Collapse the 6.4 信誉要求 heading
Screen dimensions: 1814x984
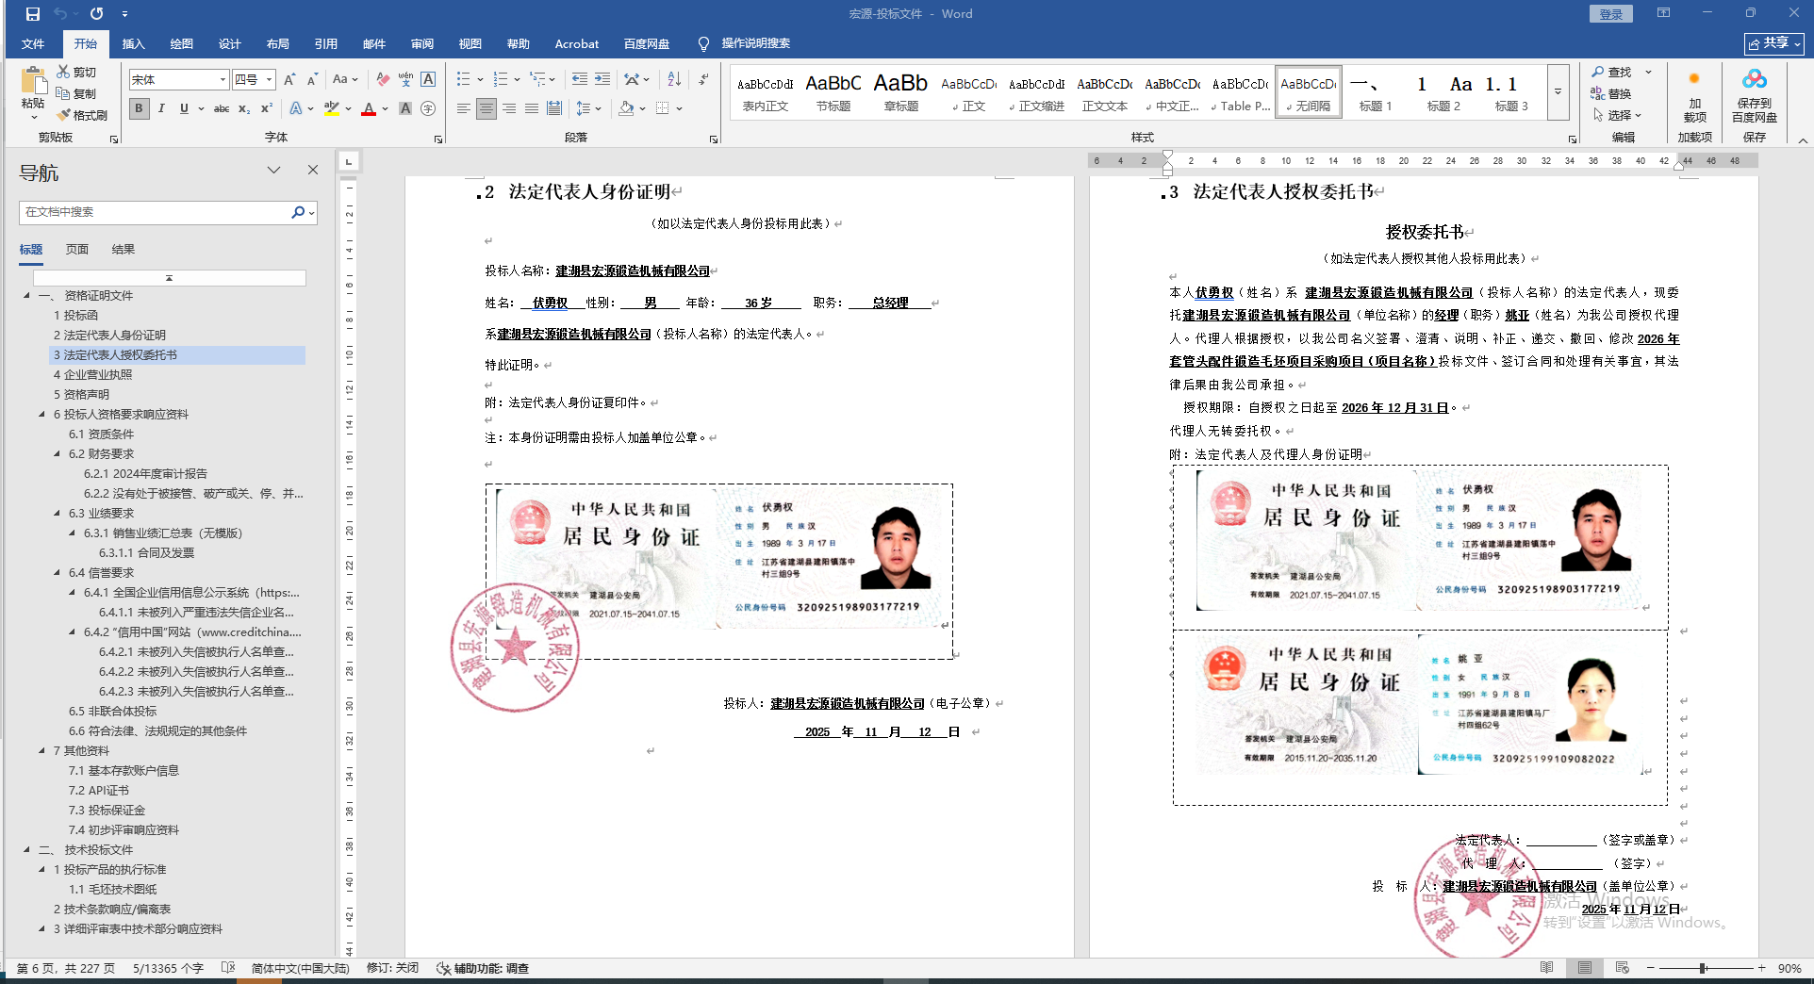tap(58, 572)
